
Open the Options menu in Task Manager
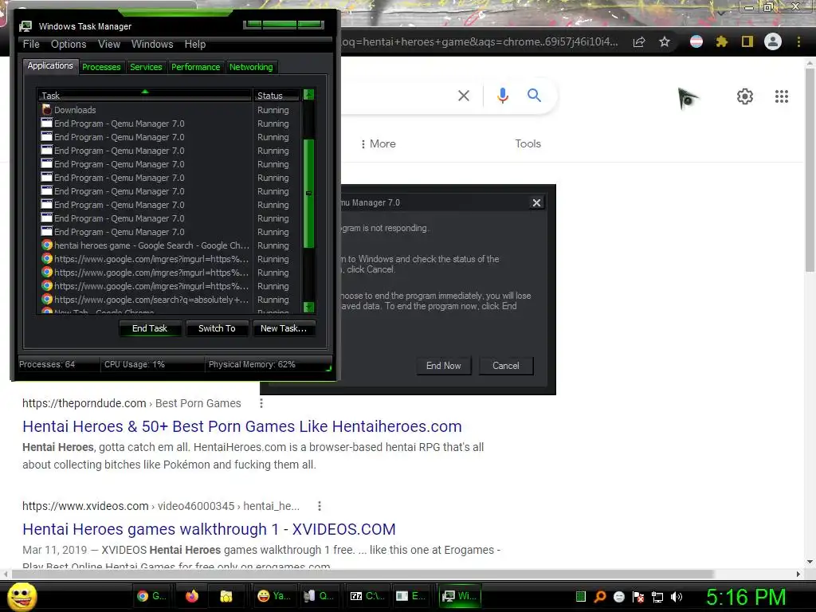click(x=69, y=45)
